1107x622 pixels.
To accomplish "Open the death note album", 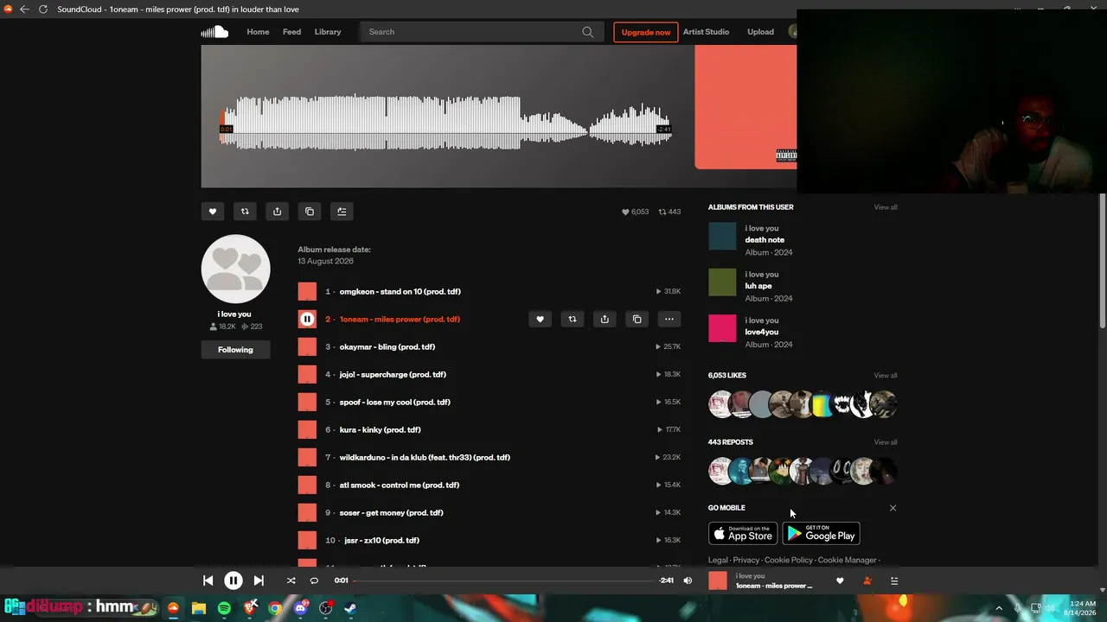I will (765, 240).
